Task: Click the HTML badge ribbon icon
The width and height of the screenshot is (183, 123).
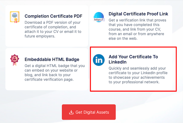Action: coord(15,60)
